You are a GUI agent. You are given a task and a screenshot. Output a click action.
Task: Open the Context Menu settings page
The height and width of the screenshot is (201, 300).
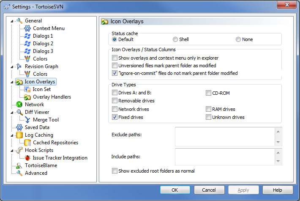click(x=49, y=28)
